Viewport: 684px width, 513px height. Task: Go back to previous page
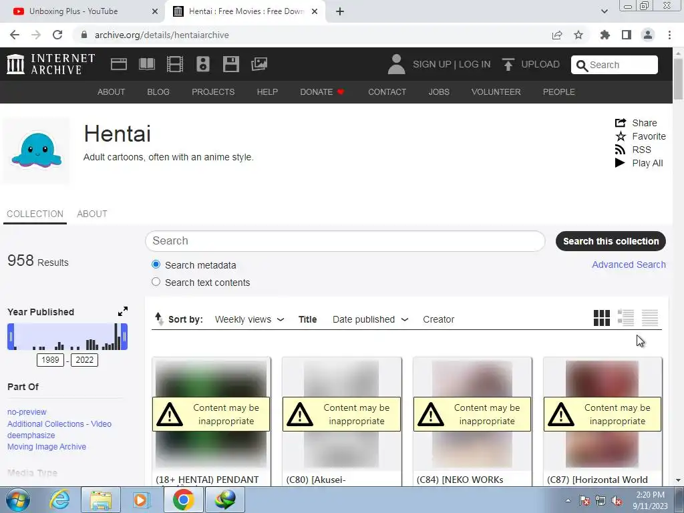[x=15, y=35]
